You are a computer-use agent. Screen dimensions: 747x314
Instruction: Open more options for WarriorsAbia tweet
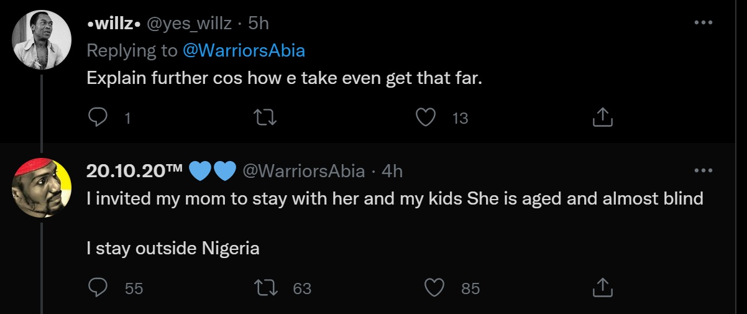click(703, 170)
